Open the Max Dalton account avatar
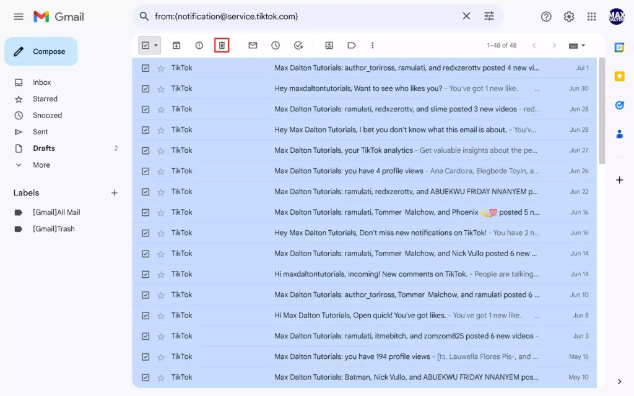The height and width of the screenshot is (396, 634). tap(616, 17)
